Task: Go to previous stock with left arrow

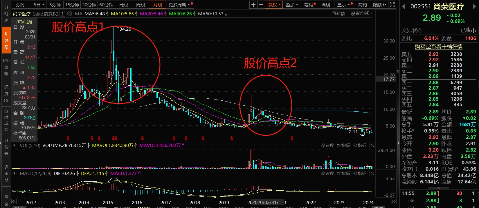Action: pos(404,7)
